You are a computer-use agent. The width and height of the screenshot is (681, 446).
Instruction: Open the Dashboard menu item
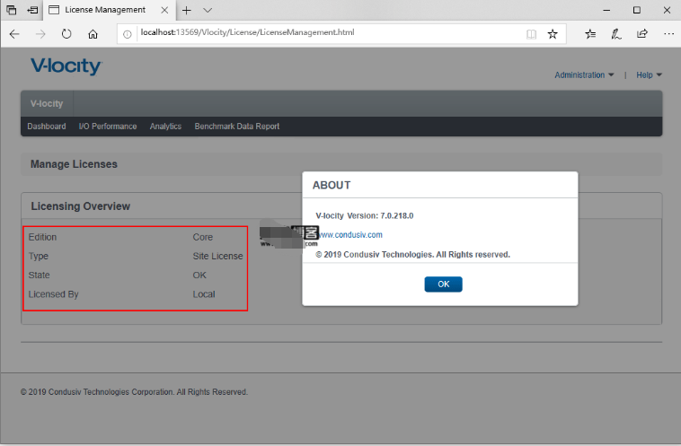pyautogui.click(x=47, y=127)
